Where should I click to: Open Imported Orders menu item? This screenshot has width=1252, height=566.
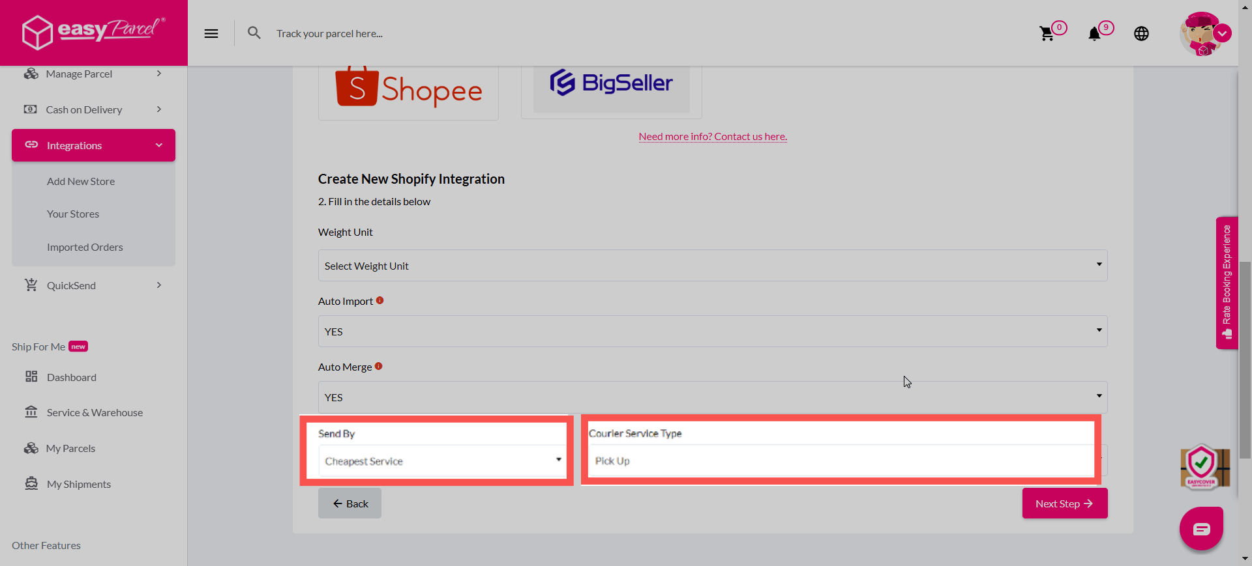pyautogui.click(x=85, y=247)
